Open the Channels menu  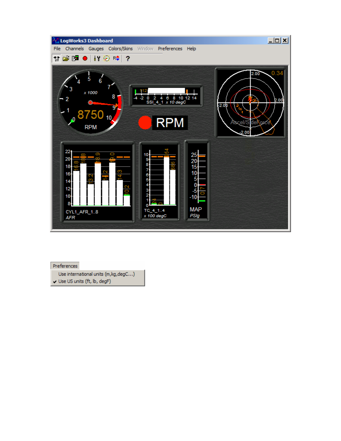[74, 49]
